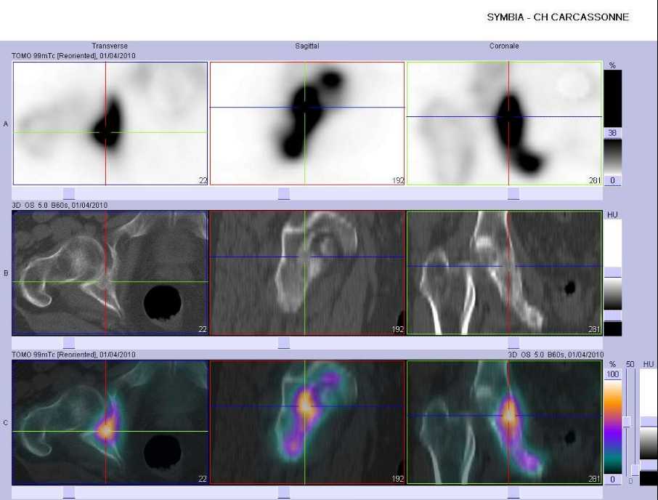Click 'TOMO 99mTc [Reoriented]' label above row C
Viewport: 658px width, 500px height.
point(53,355)
